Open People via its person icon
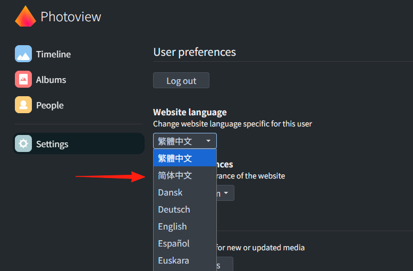The image size is (413, 271). tap(23, 105)
